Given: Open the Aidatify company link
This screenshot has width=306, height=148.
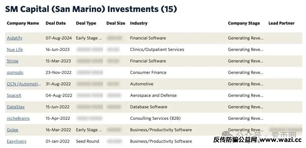Looking at the screenshot, I should tap(15, 38).
